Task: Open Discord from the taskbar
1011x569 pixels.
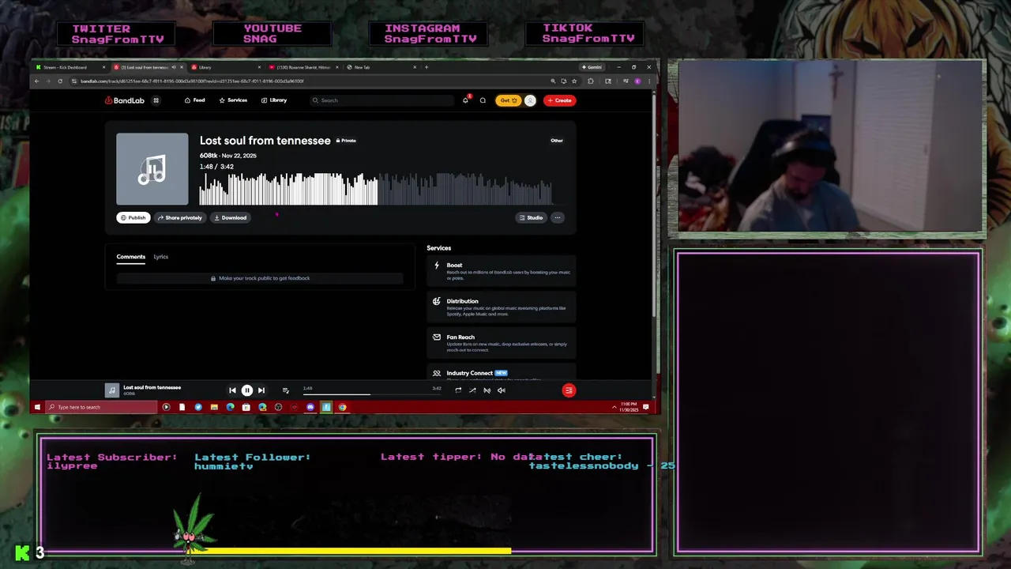Action: pyautogui.click(x=310, y=407)
